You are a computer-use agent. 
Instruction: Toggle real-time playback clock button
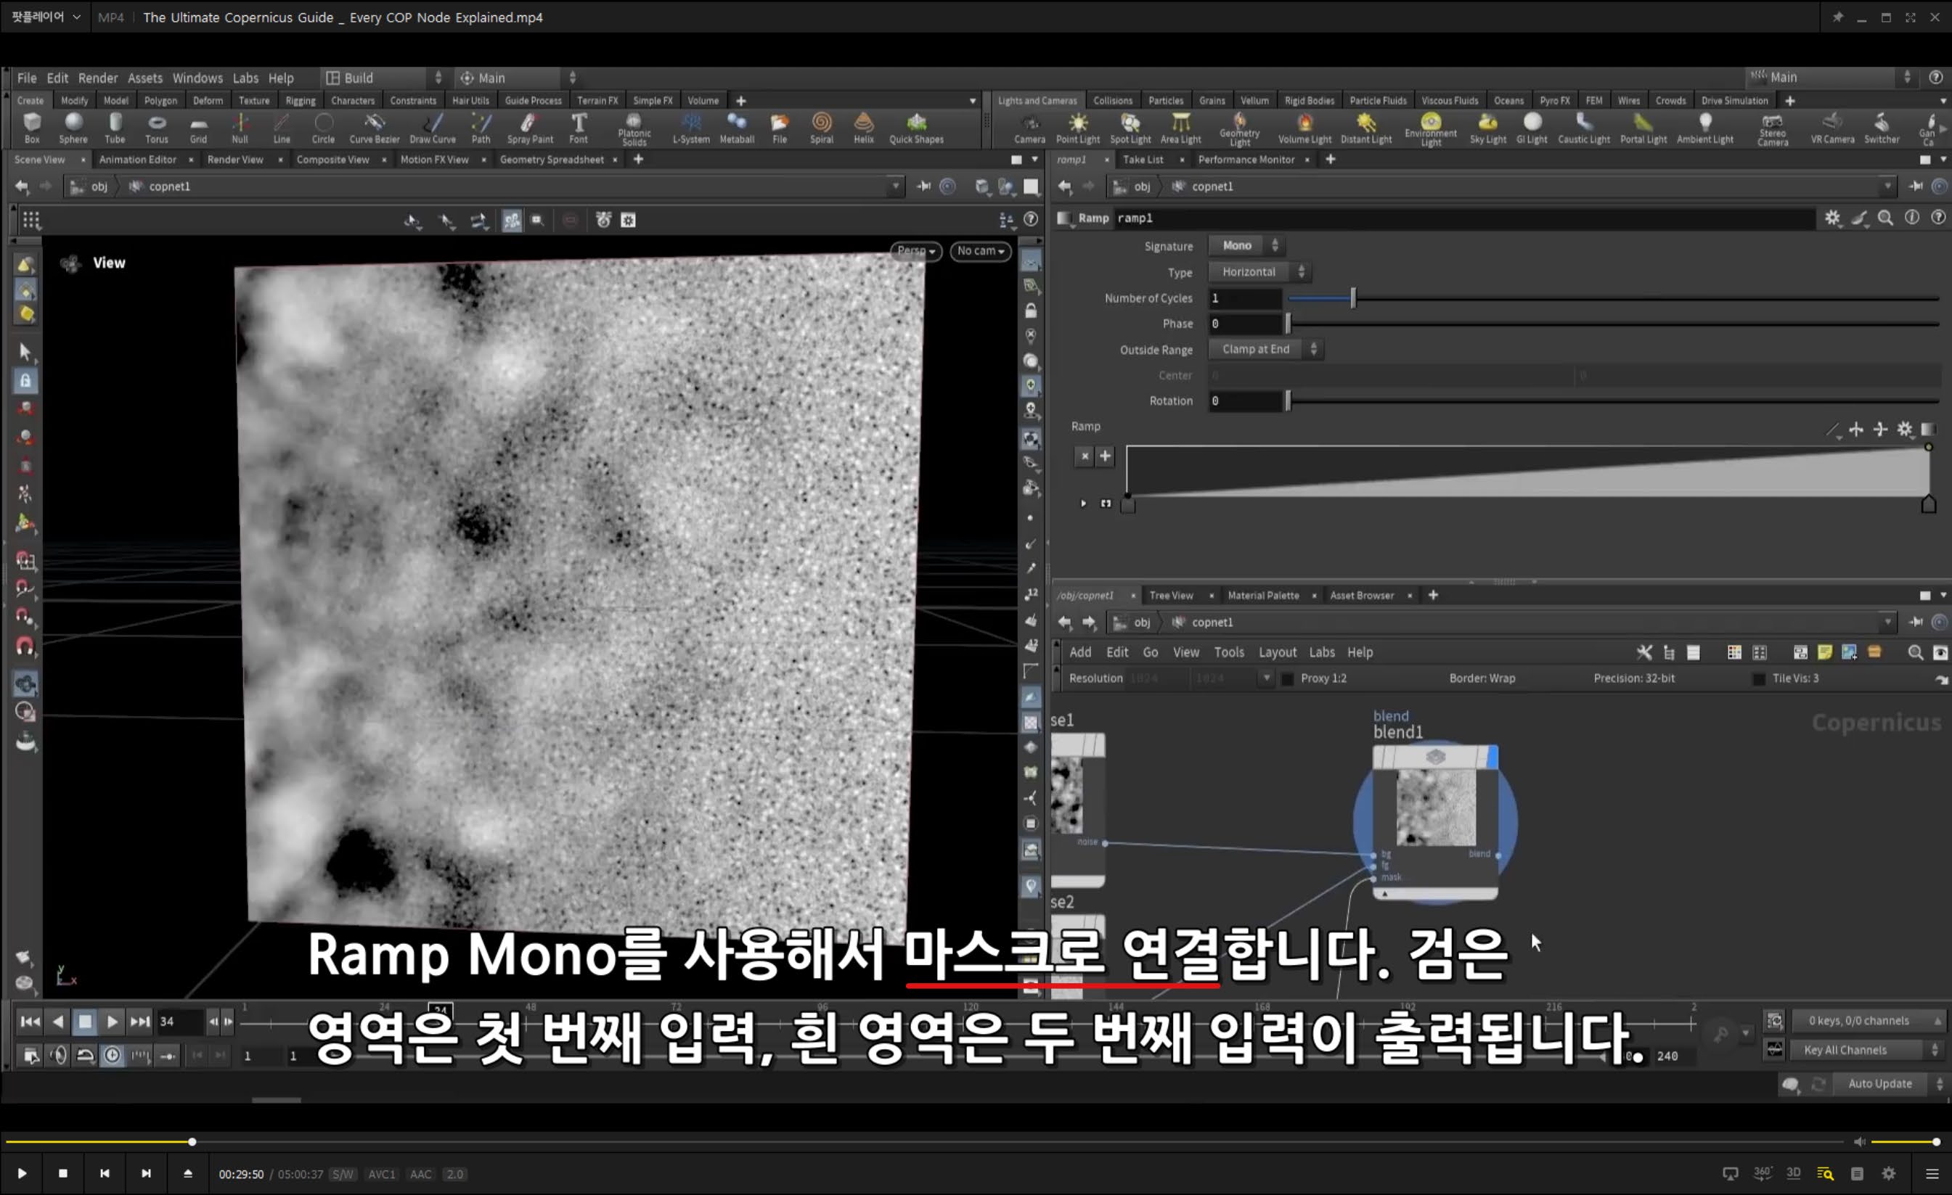[113, 1056]
